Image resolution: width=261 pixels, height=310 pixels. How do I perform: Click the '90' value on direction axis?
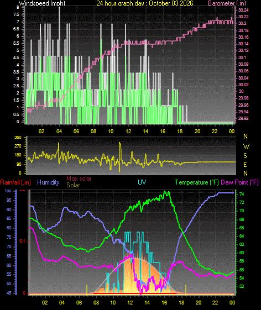tap(19, 165)
